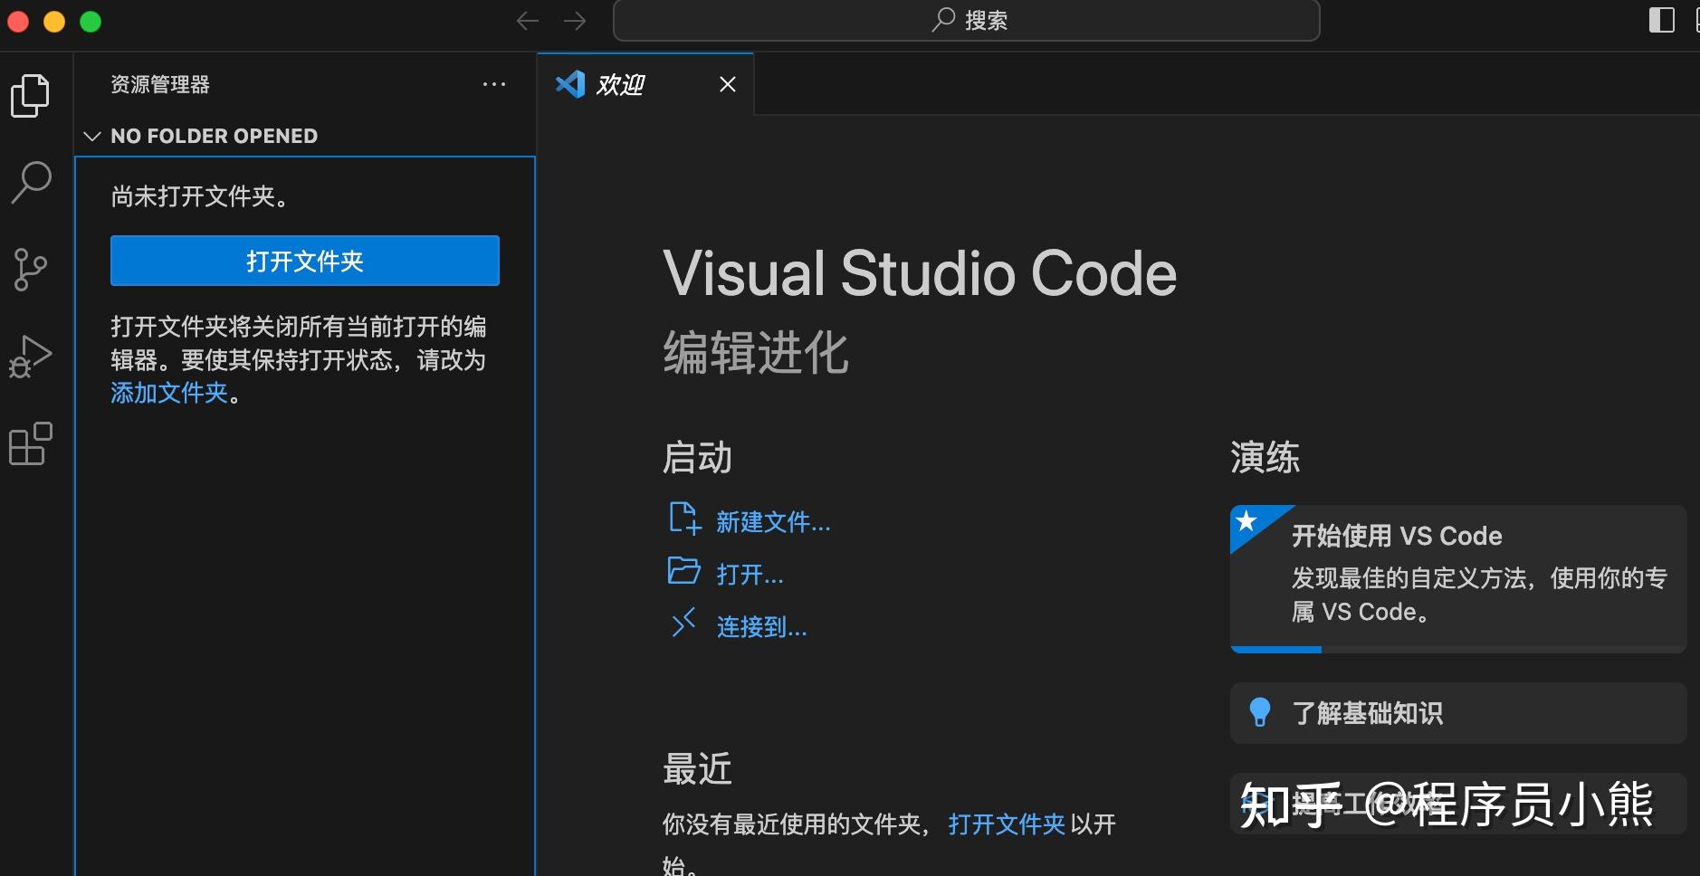Screen dimensions: 1700x876
Task: Click the walkthrough progress bar
Action: tap(1276, 648)
